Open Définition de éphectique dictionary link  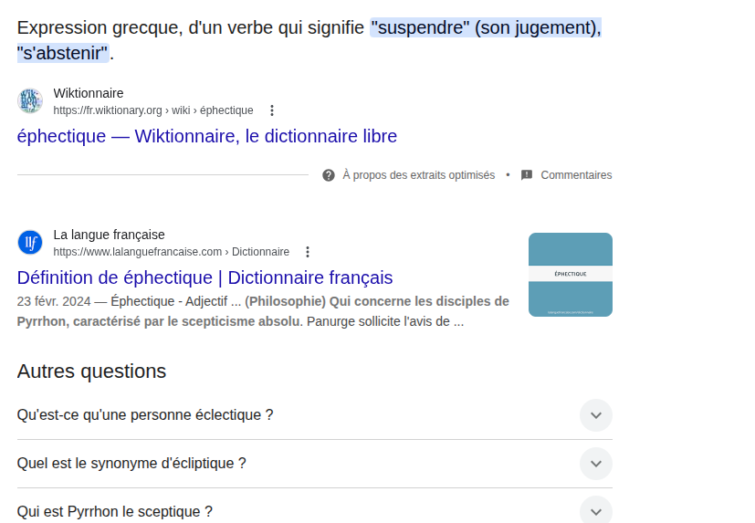tap(205, 277)
